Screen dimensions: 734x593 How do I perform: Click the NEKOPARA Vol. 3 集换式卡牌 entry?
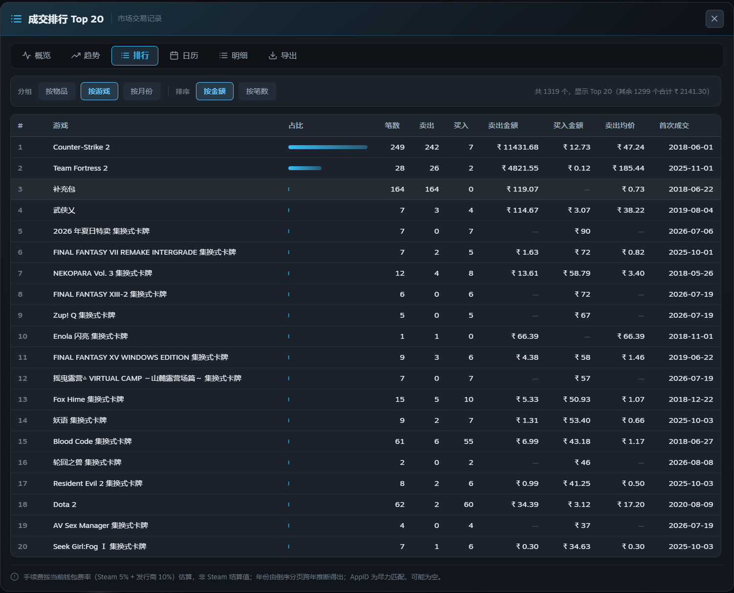tap(103, 273)
